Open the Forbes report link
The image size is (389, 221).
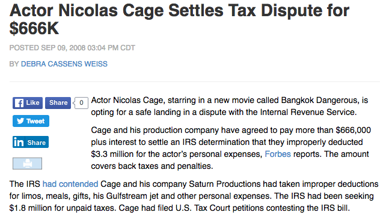278,155
